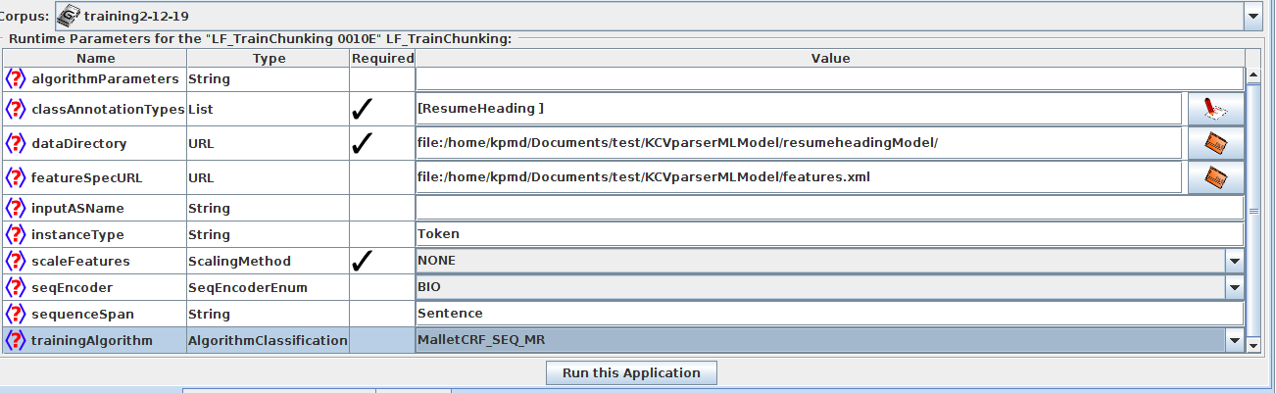Viewport: 1276px width, 393px height.
Task: Click the help icon beside algorithmParameters
Action: pos(16,78)
